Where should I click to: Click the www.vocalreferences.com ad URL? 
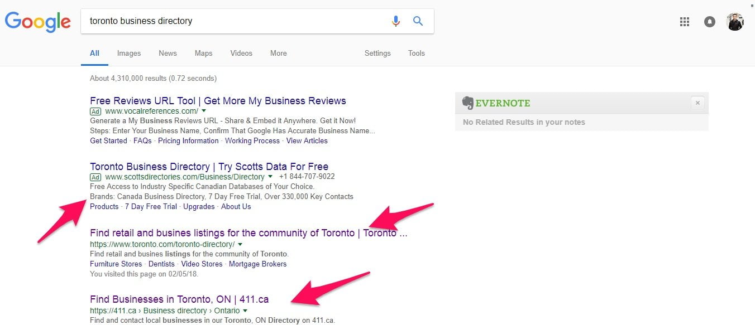[151, 111]
